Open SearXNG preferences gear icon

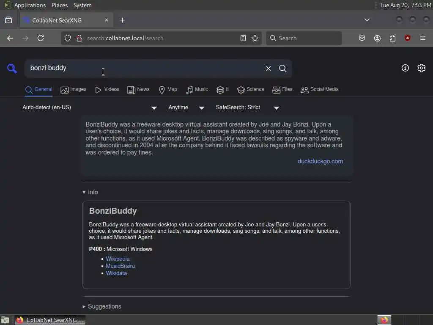click(422, 68)
